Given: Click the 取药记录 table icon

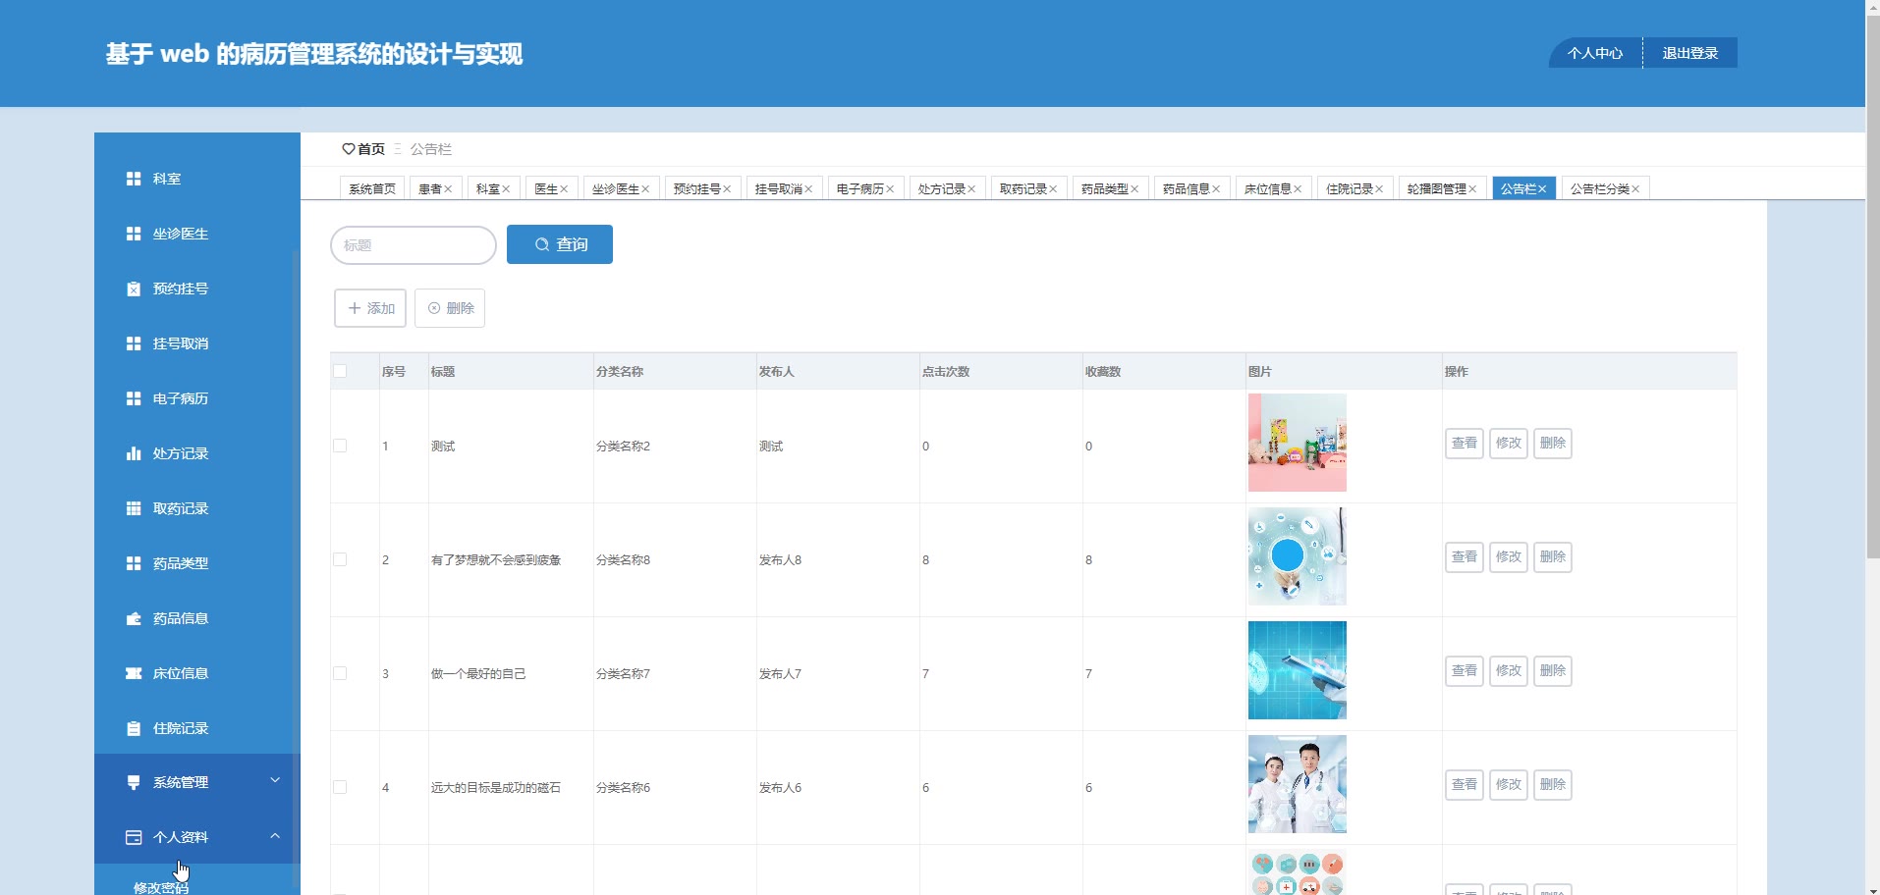Looking at the screenshot, I should point(134,508).
